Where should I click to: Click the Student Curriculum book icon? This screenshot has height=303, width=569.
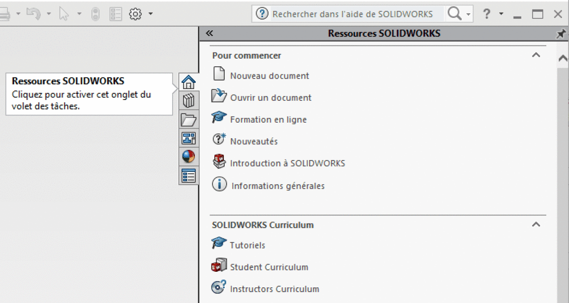219,266
